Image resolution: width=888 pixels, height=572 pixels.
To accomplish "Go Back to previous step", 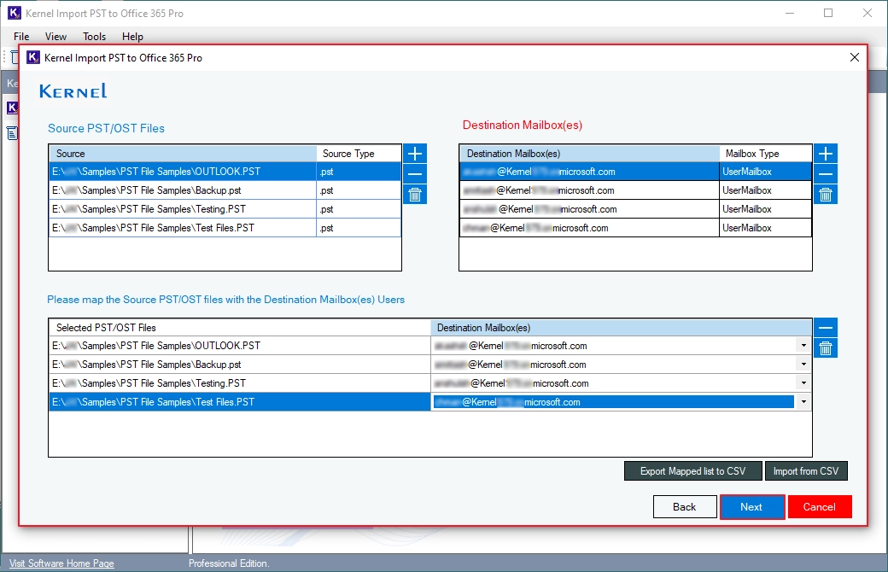I will (x=685, y=507).
